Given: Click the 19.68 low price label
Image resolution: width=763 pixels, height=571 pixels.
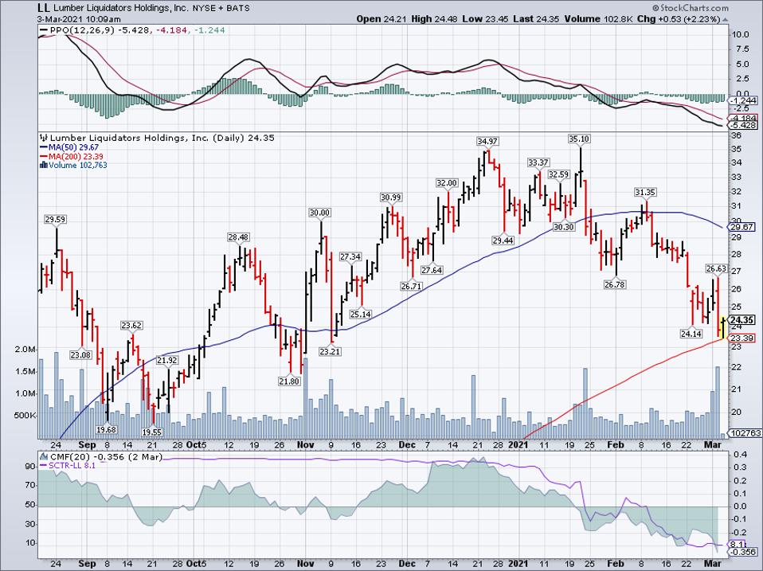Looking at the screenshot, I should coord(106,429).
